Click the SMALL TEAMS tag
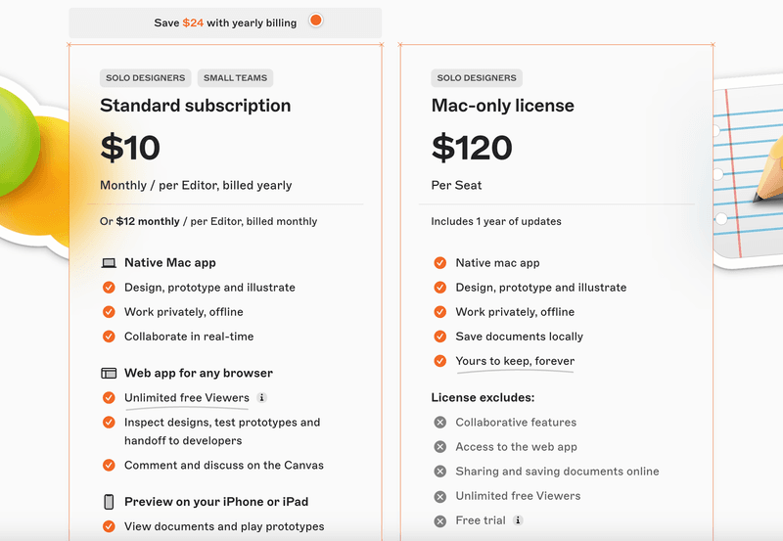Image resolution: width=783 pixels, height=541 pixels. [x=234, y=78]
